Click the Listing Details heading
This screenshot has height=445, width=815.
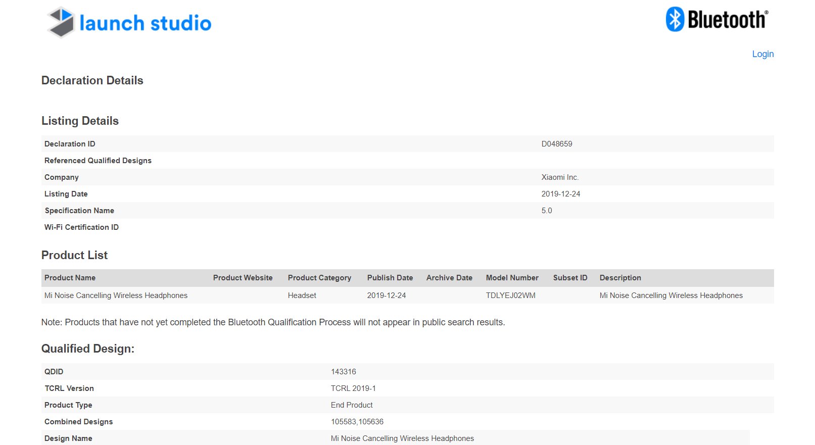point(80,121)
